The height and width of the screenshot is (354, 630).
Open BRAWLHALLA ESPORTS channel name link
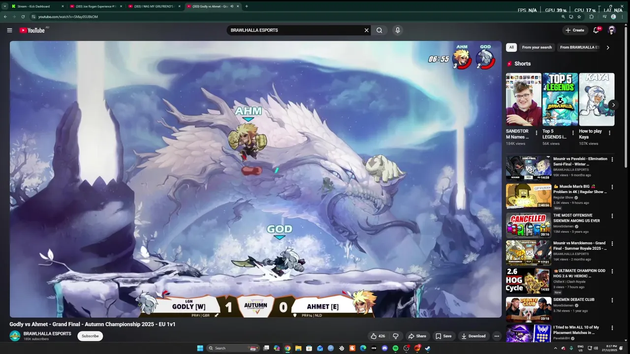point(47,334)
